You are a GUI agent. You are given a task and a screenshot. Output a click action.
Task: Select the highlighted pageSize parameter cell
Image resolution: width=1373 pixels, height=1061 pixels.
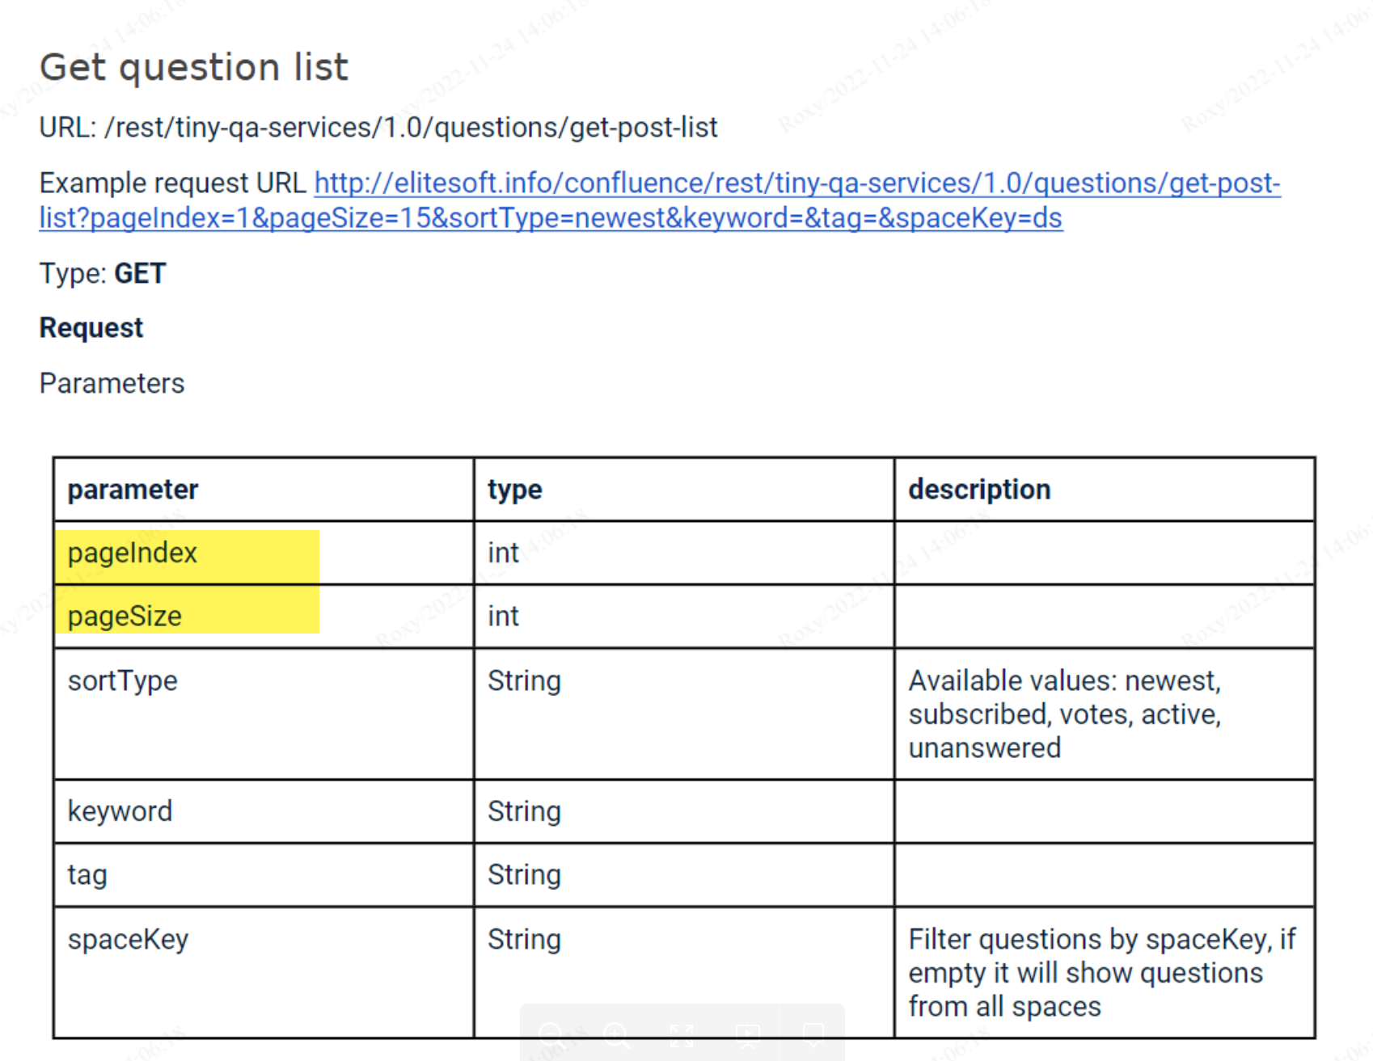(x=125, y=617)
